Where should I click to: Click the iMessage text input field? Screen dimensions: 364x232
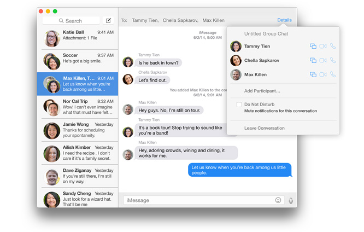(198, 200)
